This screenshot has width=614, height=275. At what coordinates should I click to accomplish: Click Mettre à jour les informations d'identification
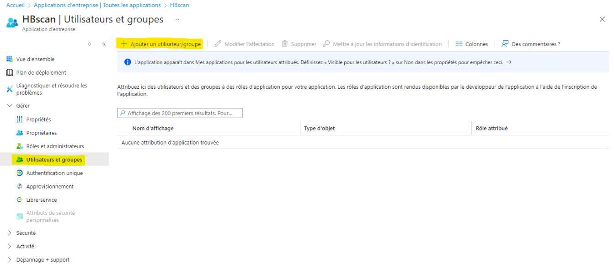382,44
